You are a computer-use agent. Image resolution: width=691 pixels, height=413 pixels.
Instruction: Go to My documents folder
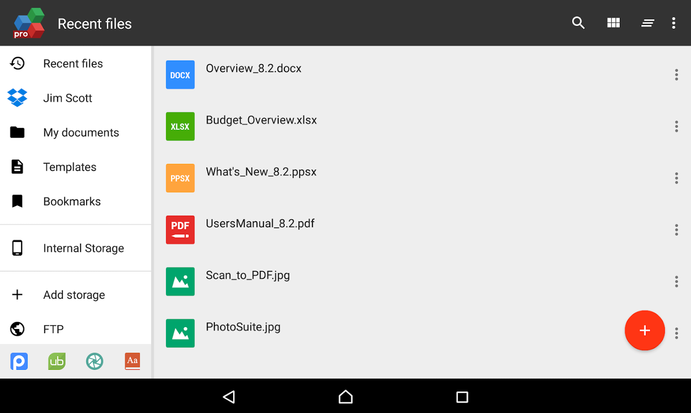pyautogui.click(x=75, y=132)
